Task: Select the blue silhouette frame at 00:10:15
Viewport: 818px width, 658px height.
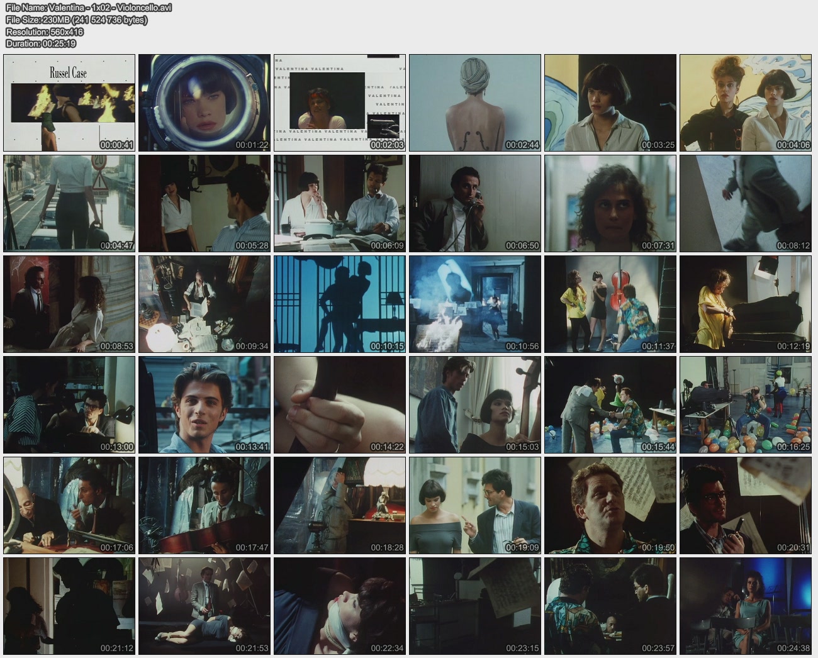Action: [x=340, y=304]
